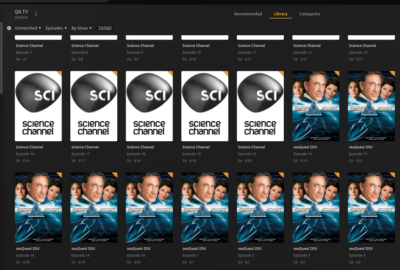Click Science Channel title above Episode 7
Screen dimensions: 400x270
tap(29, 46)
